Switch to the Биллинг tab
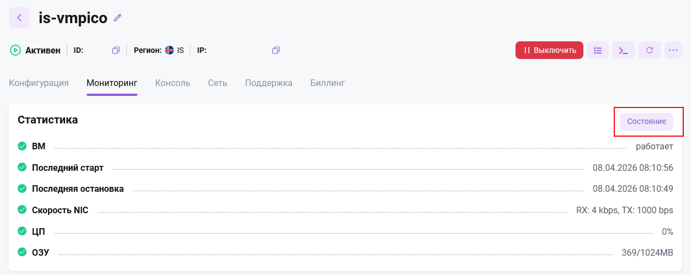Image resolution: width=691 pixels, height=275 pixels. (x=327, y=83)
